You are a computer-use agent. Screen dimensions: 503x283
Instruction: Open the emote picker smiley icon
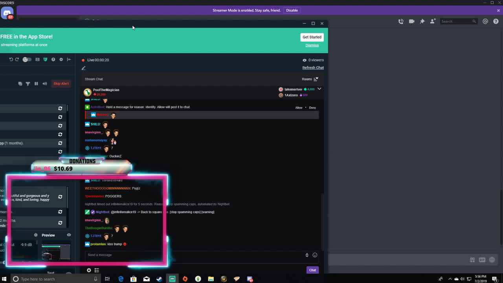tap(315, 255)
